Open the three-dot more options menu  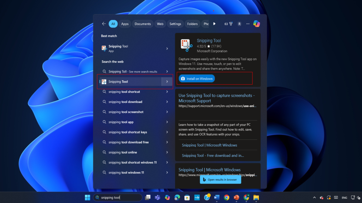tap(248, 24)
